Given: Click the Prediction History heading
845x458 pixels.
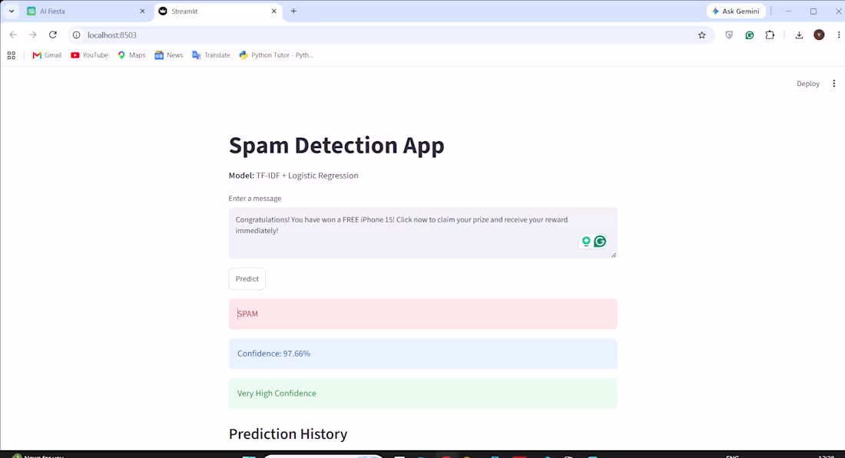Looking at the screenshot, I should coord(288,433).
